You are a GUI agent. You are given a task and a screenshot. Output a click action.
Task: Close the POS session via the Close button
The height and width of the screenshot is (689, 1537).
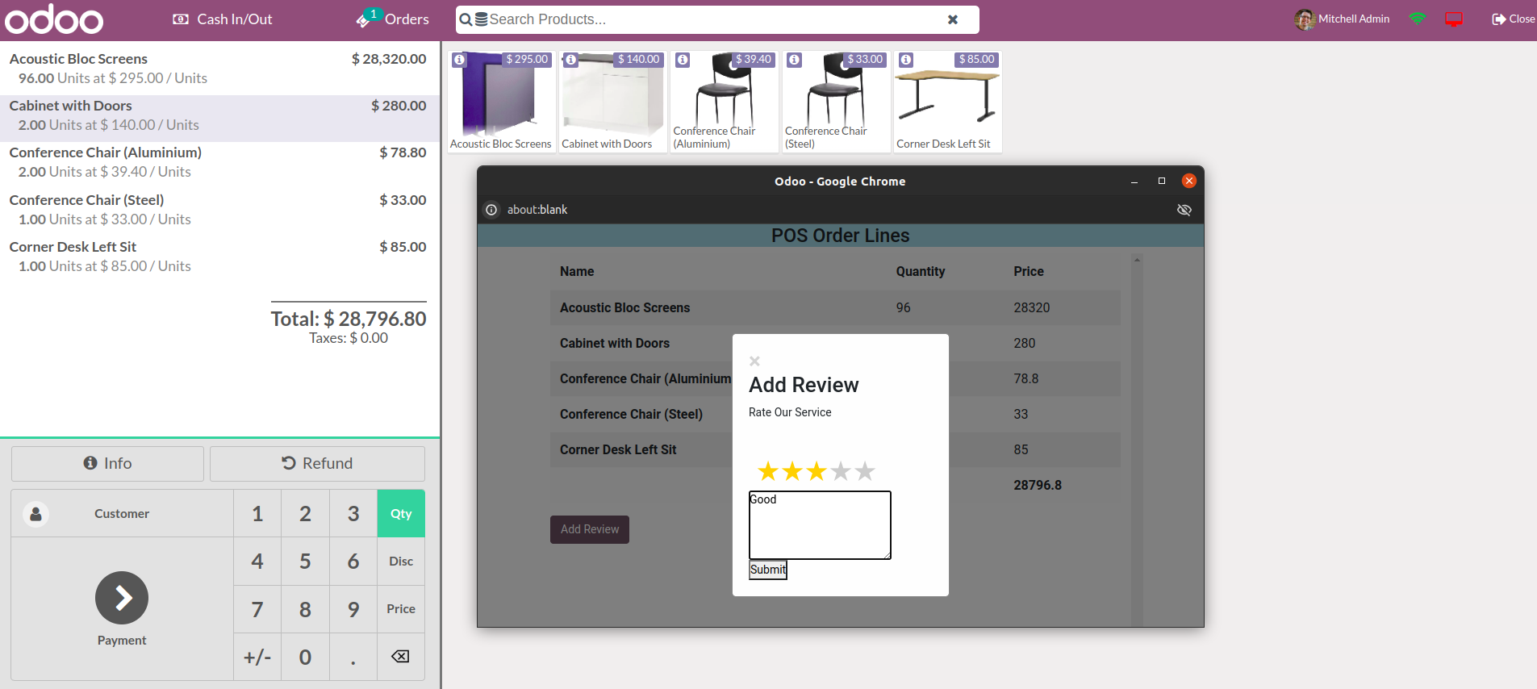1514,19
